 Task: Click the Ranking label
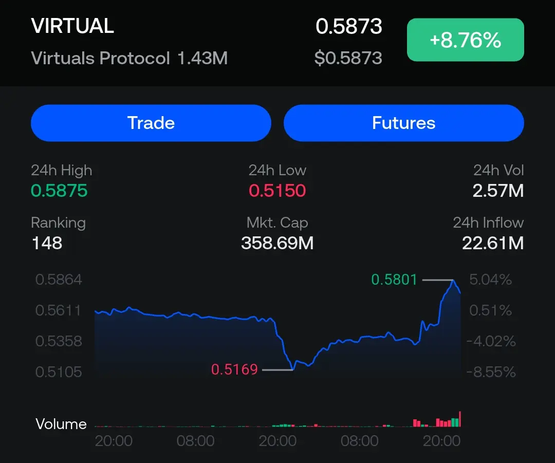coord(59,223)
